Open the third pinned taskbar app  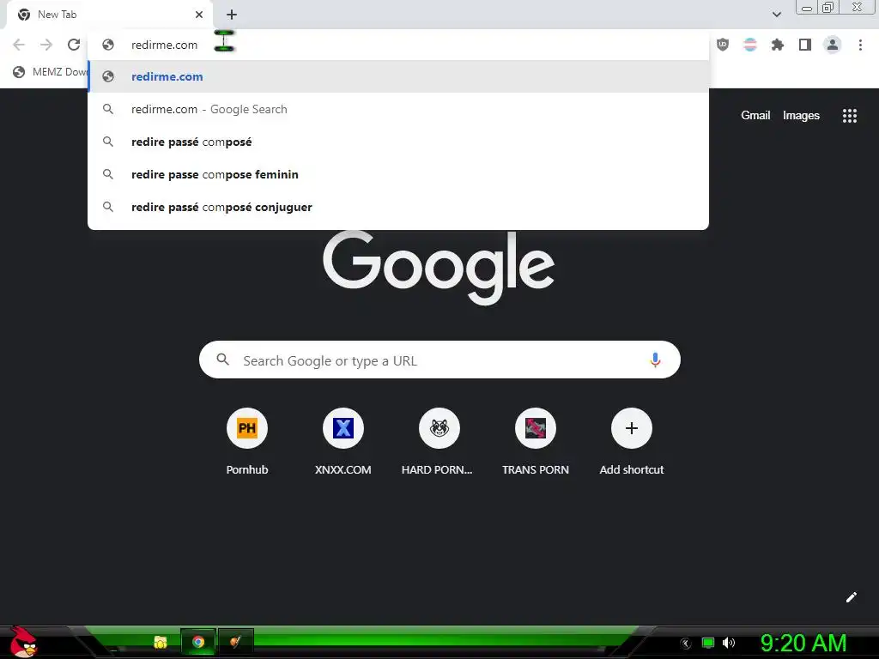236,642
